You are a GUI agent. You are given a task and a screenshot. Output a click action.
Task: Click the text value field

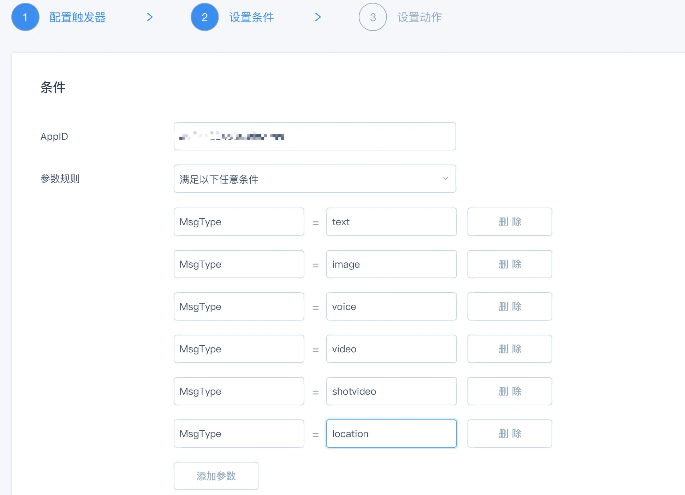(391, 222)
